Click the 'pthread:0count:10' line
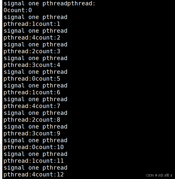The width and height of the screenshot is (175, 179). (34, 148)
